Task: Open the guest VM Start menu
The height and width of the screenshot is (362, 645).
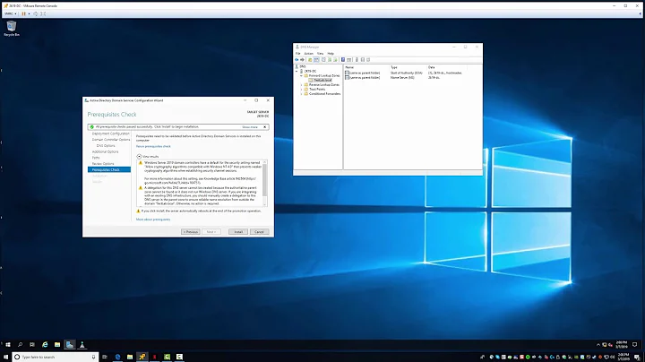Action: [x=7, y=345]
